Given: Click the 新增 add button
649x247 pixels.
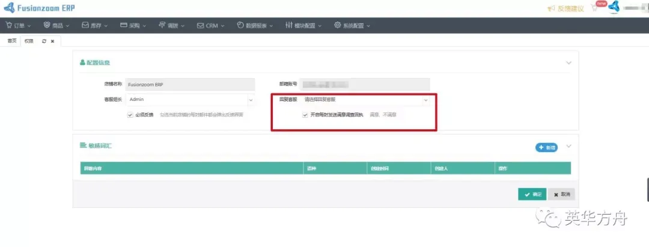Looking at the screenshot, I should (546, 147).
